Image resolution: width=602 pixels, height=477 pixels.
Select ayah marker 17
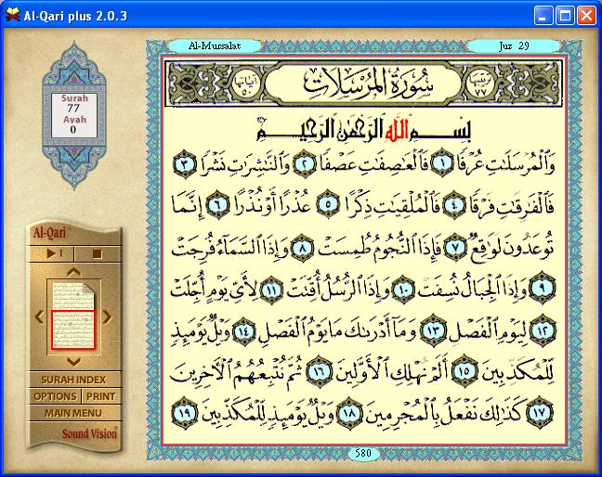point(540,412)
